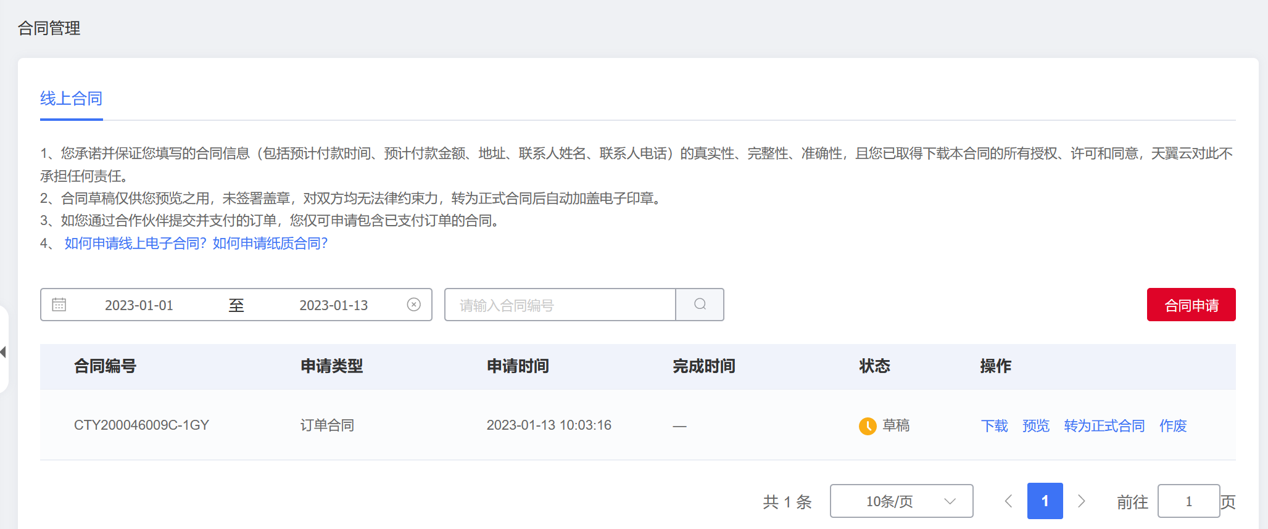Click the calendar icon in date range picker

coord(59,305)
